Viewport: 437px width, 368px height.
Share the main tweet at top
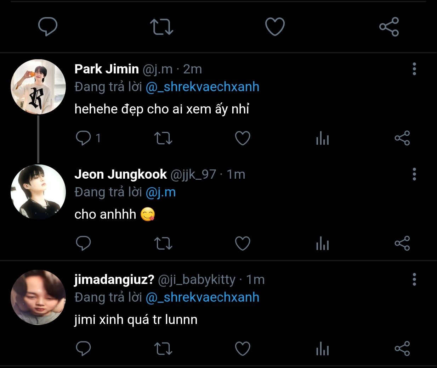coord(389,27)
